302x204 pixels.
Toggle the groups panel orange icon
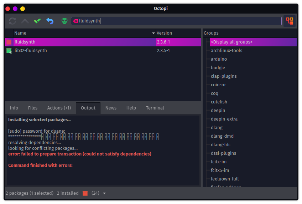coord(290,21)
